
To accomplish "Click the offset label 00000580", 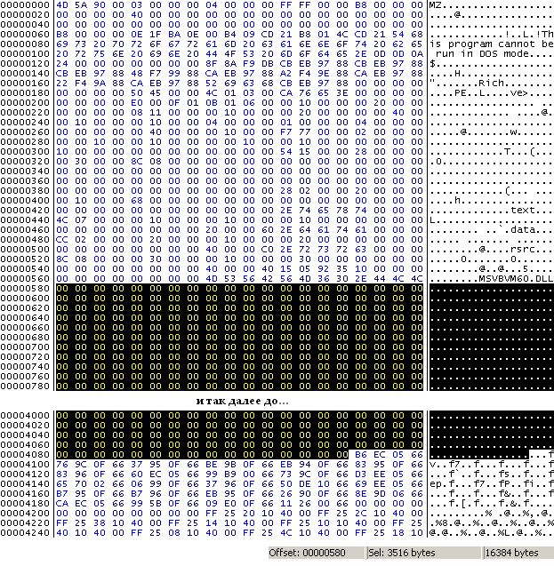I will pyautogui.click(x=26, y=288).
